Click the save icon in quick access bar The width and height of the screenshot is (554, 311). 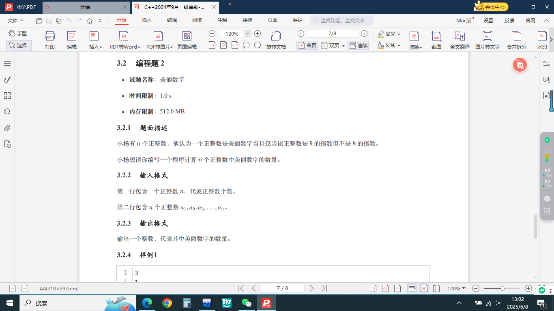pyautogui.click(x=49, y=21)
